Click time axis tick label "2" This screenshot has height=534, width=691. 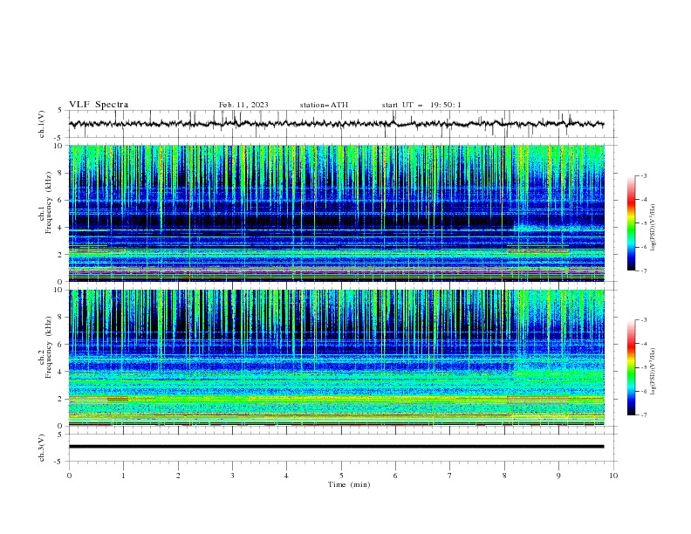point(178,476)
